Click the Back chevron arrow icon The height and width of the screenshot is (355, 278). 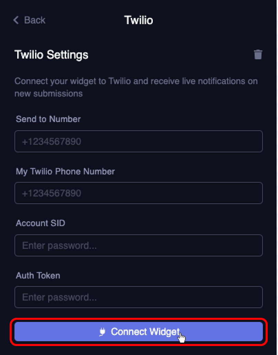click(x=16, y=20)
